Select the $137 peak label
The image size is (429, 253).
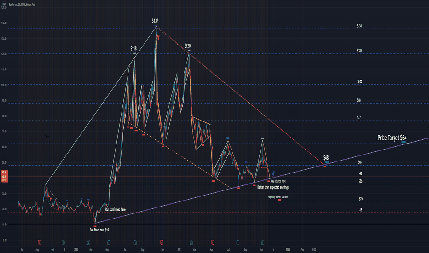[x=155, y=21]
